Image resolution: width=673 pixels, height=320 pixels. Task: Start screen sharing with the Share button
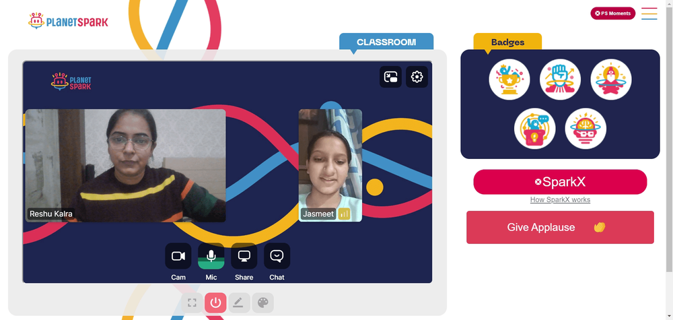point(244,256)
